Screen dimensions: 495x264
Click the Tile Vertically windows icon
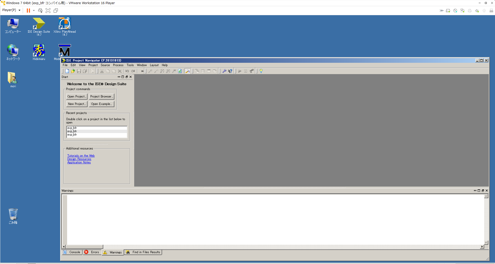point(209,71)
